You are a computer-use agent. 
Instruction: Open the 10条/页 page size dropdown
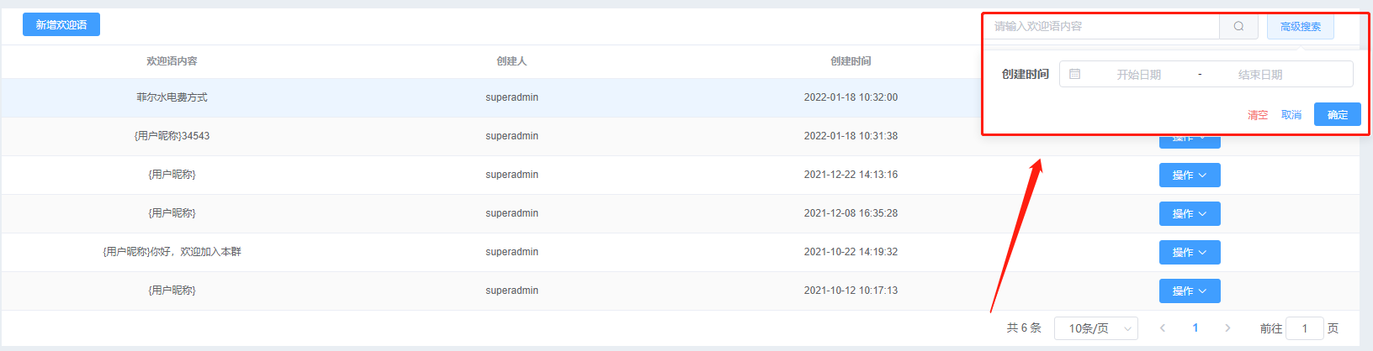point(1095,328)
